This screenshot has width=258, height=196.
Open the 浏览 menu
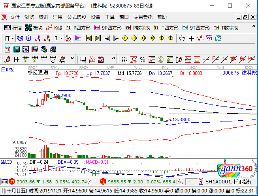pos(29,17)
